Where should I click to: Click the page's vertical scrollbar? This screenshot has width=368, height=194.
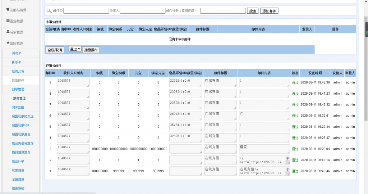point(366,108)
